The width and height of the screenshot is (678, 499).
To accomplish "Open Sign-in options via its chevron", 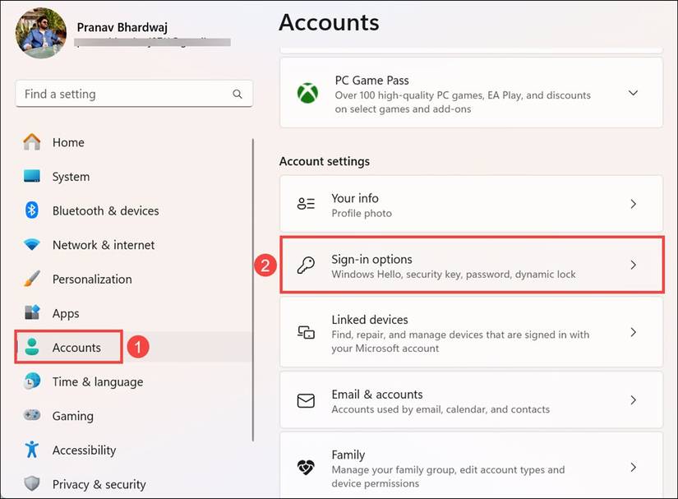I will coord(633,265).
